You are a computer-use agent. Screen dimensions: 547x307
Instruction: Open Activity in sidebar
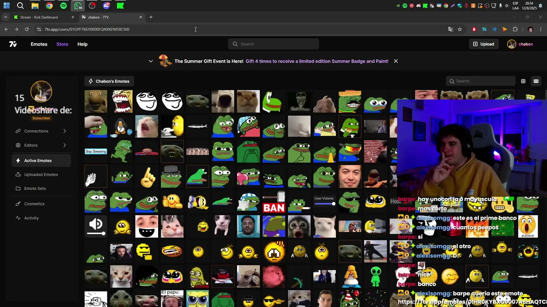[41, 218]
